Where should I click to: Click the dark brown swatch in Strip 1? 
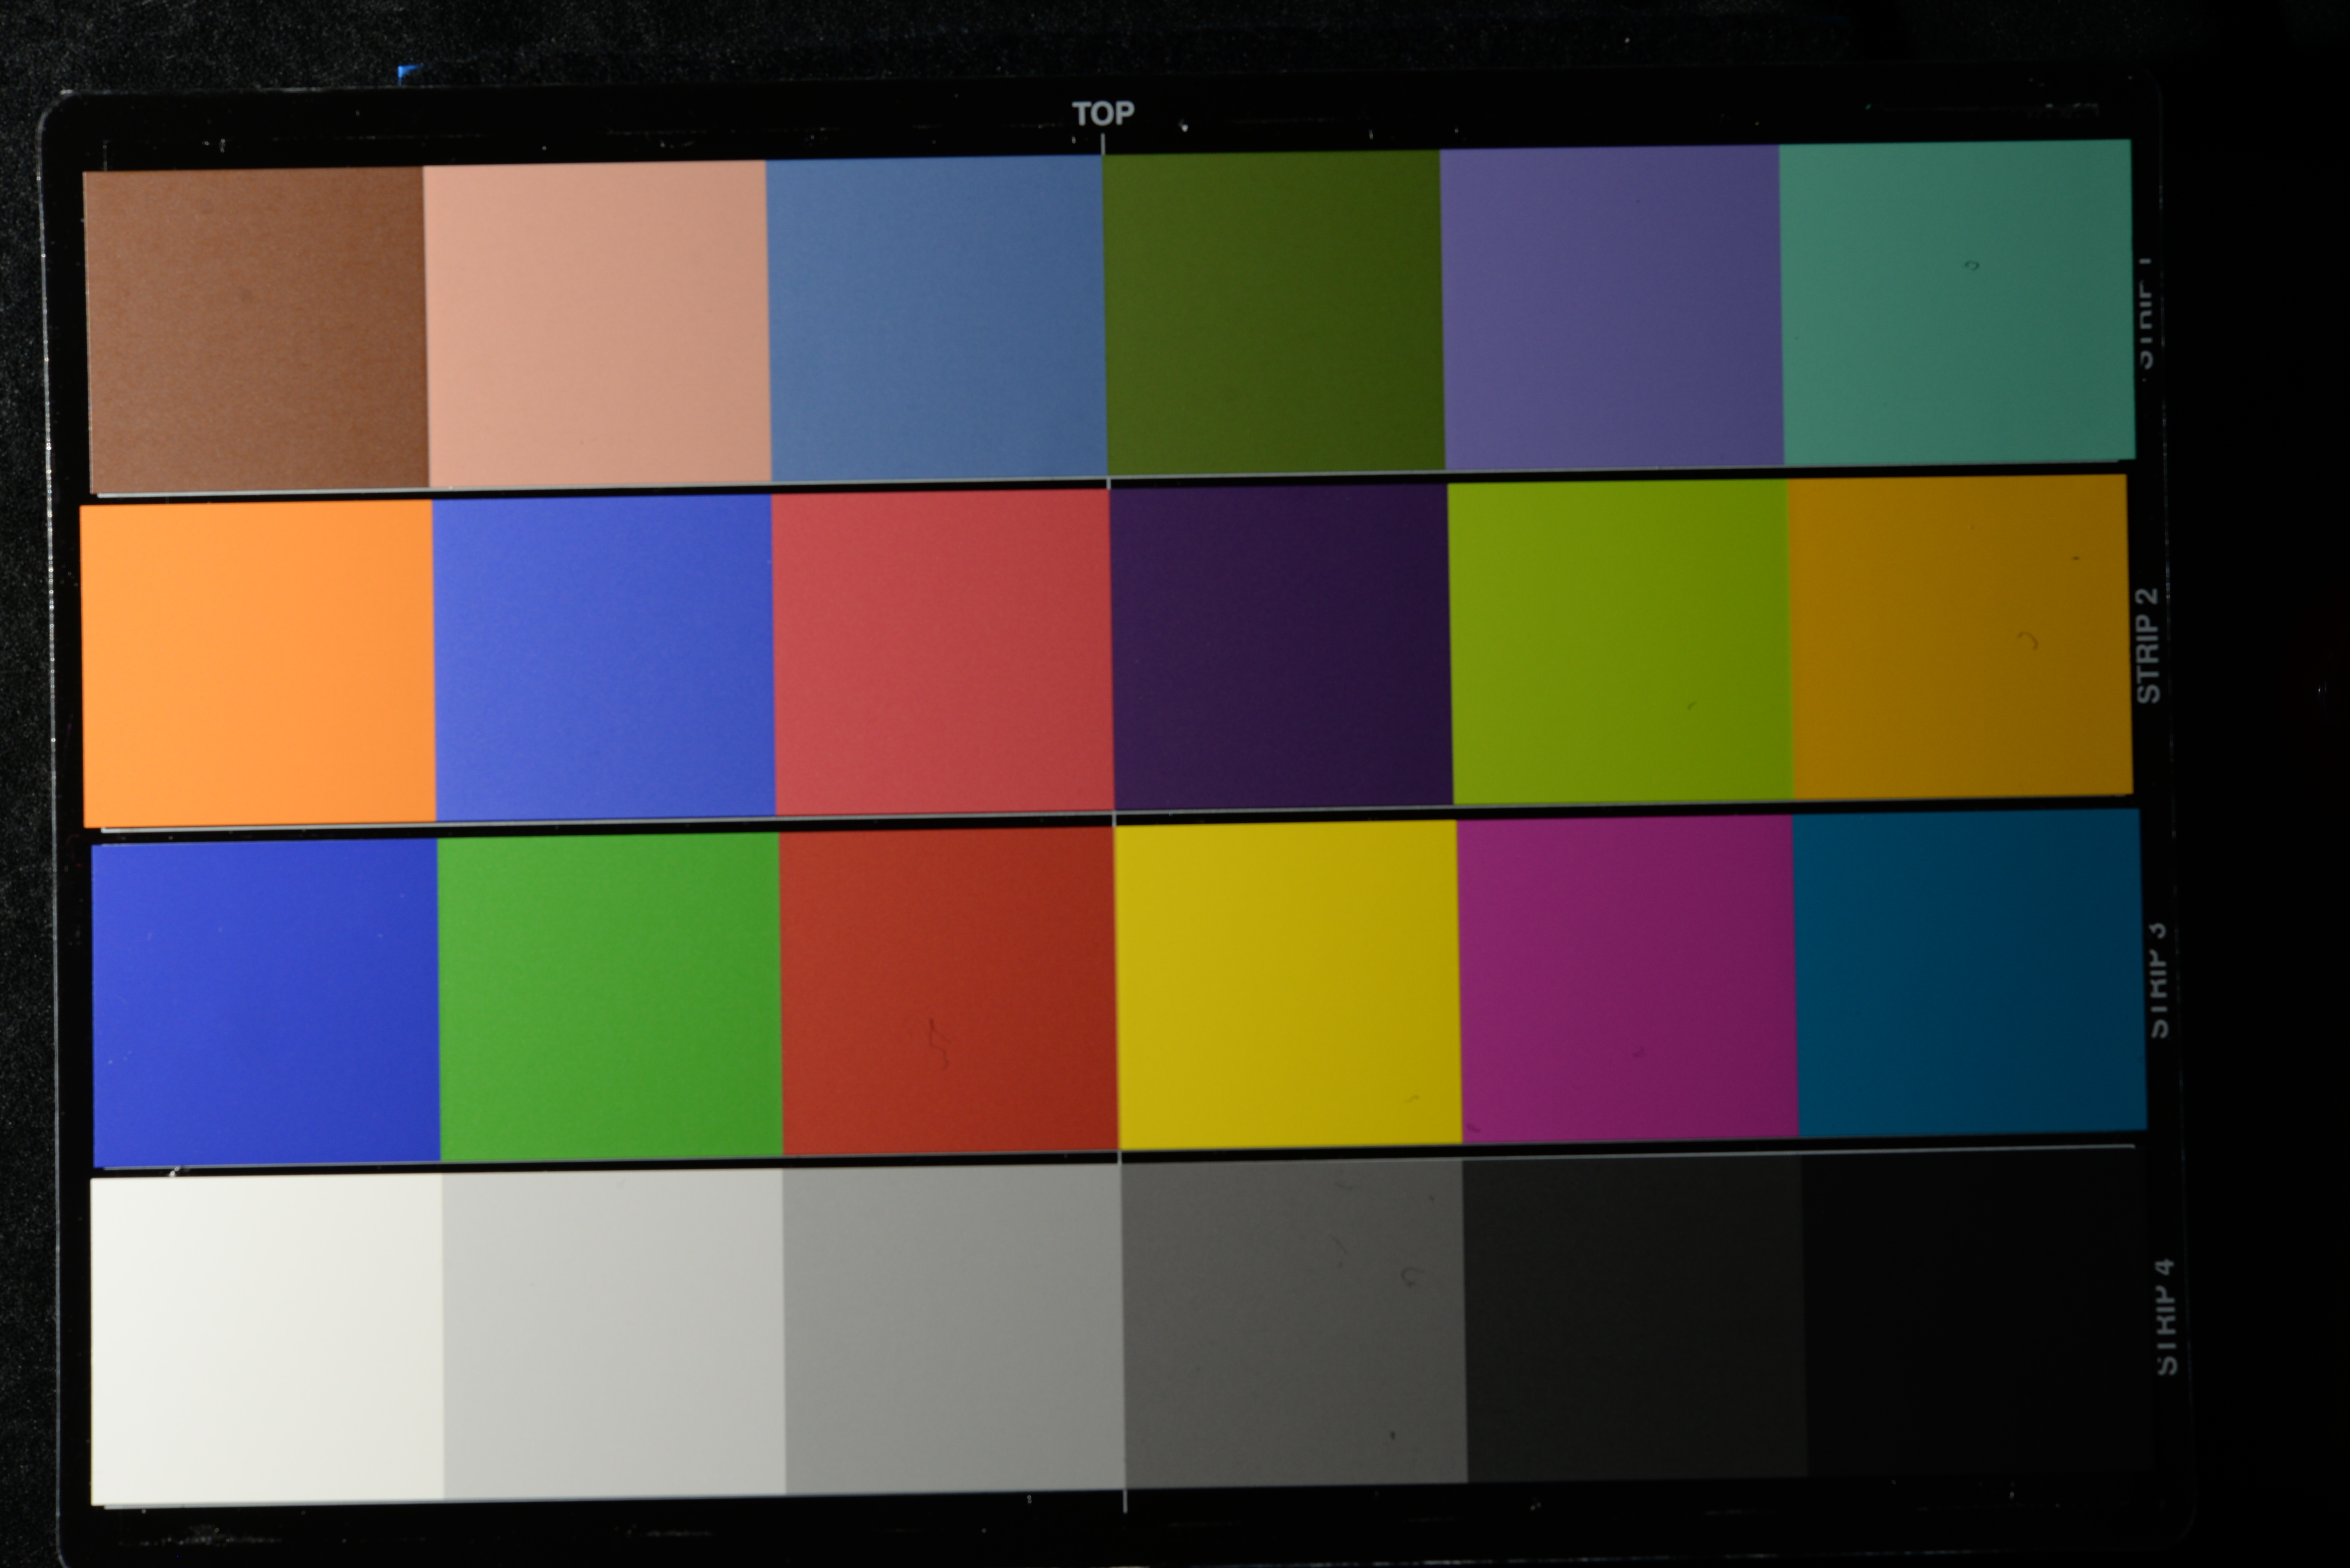256,330
